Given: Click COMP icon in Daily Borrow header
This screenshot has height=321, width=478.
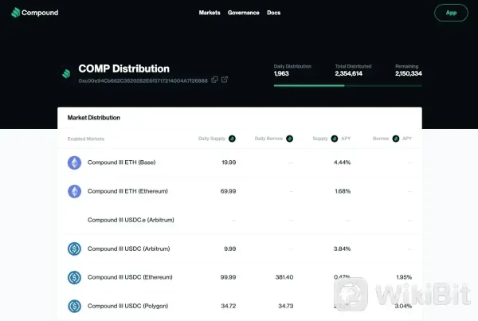Looking at the screenshot, I should pos(290,139).
